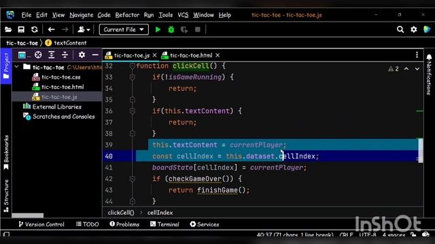Click Select Opened File target icon
This screenshot has width=435, height=244.
point(38,55)
